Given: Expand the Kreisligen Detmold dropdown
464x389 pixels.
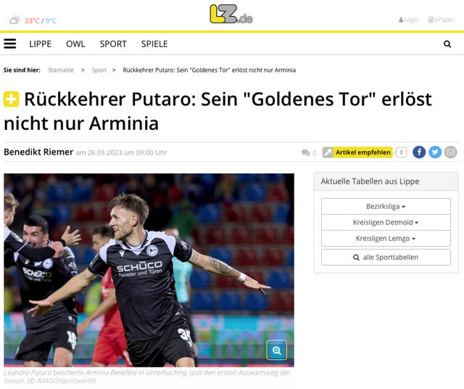Looking at the screenshot, I should (386, 222).
